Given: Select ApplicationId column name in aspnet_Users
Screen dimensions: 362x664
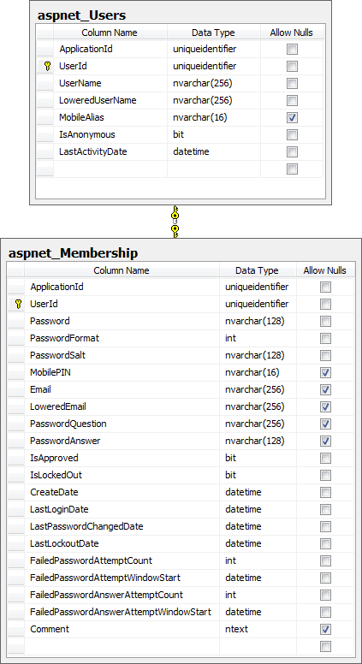Looking at the screenshot, I should click(110, 49).
